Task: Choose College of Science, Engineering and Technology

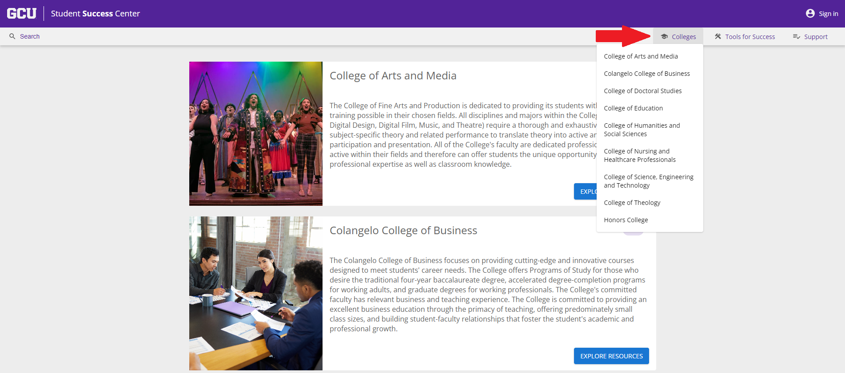Action: (650, 181)
